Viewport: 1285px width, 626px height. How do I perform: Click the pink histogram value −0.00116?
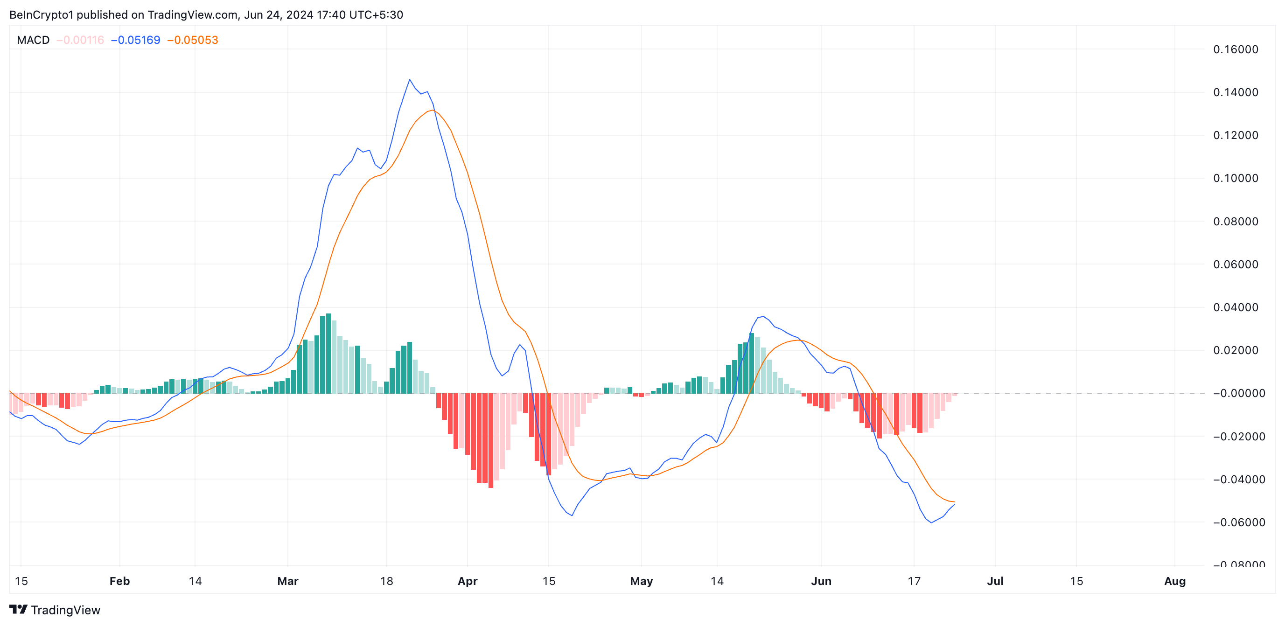tap(80, 40)
